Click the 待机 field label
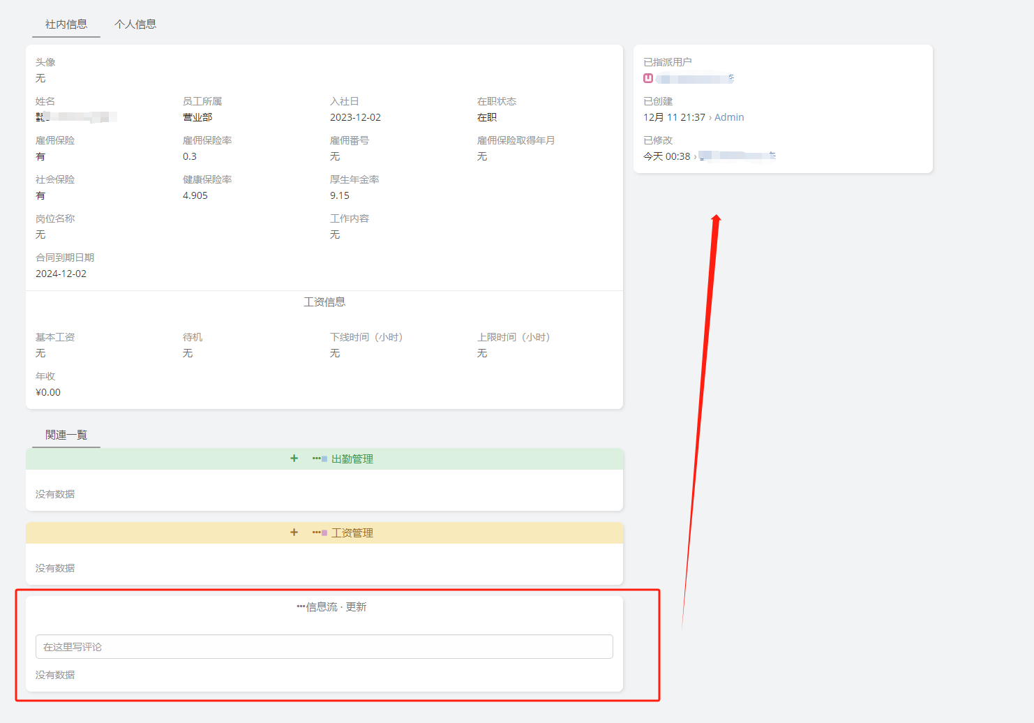The height and width of the screenshot is (723, 1034). (x=193, y=337)
